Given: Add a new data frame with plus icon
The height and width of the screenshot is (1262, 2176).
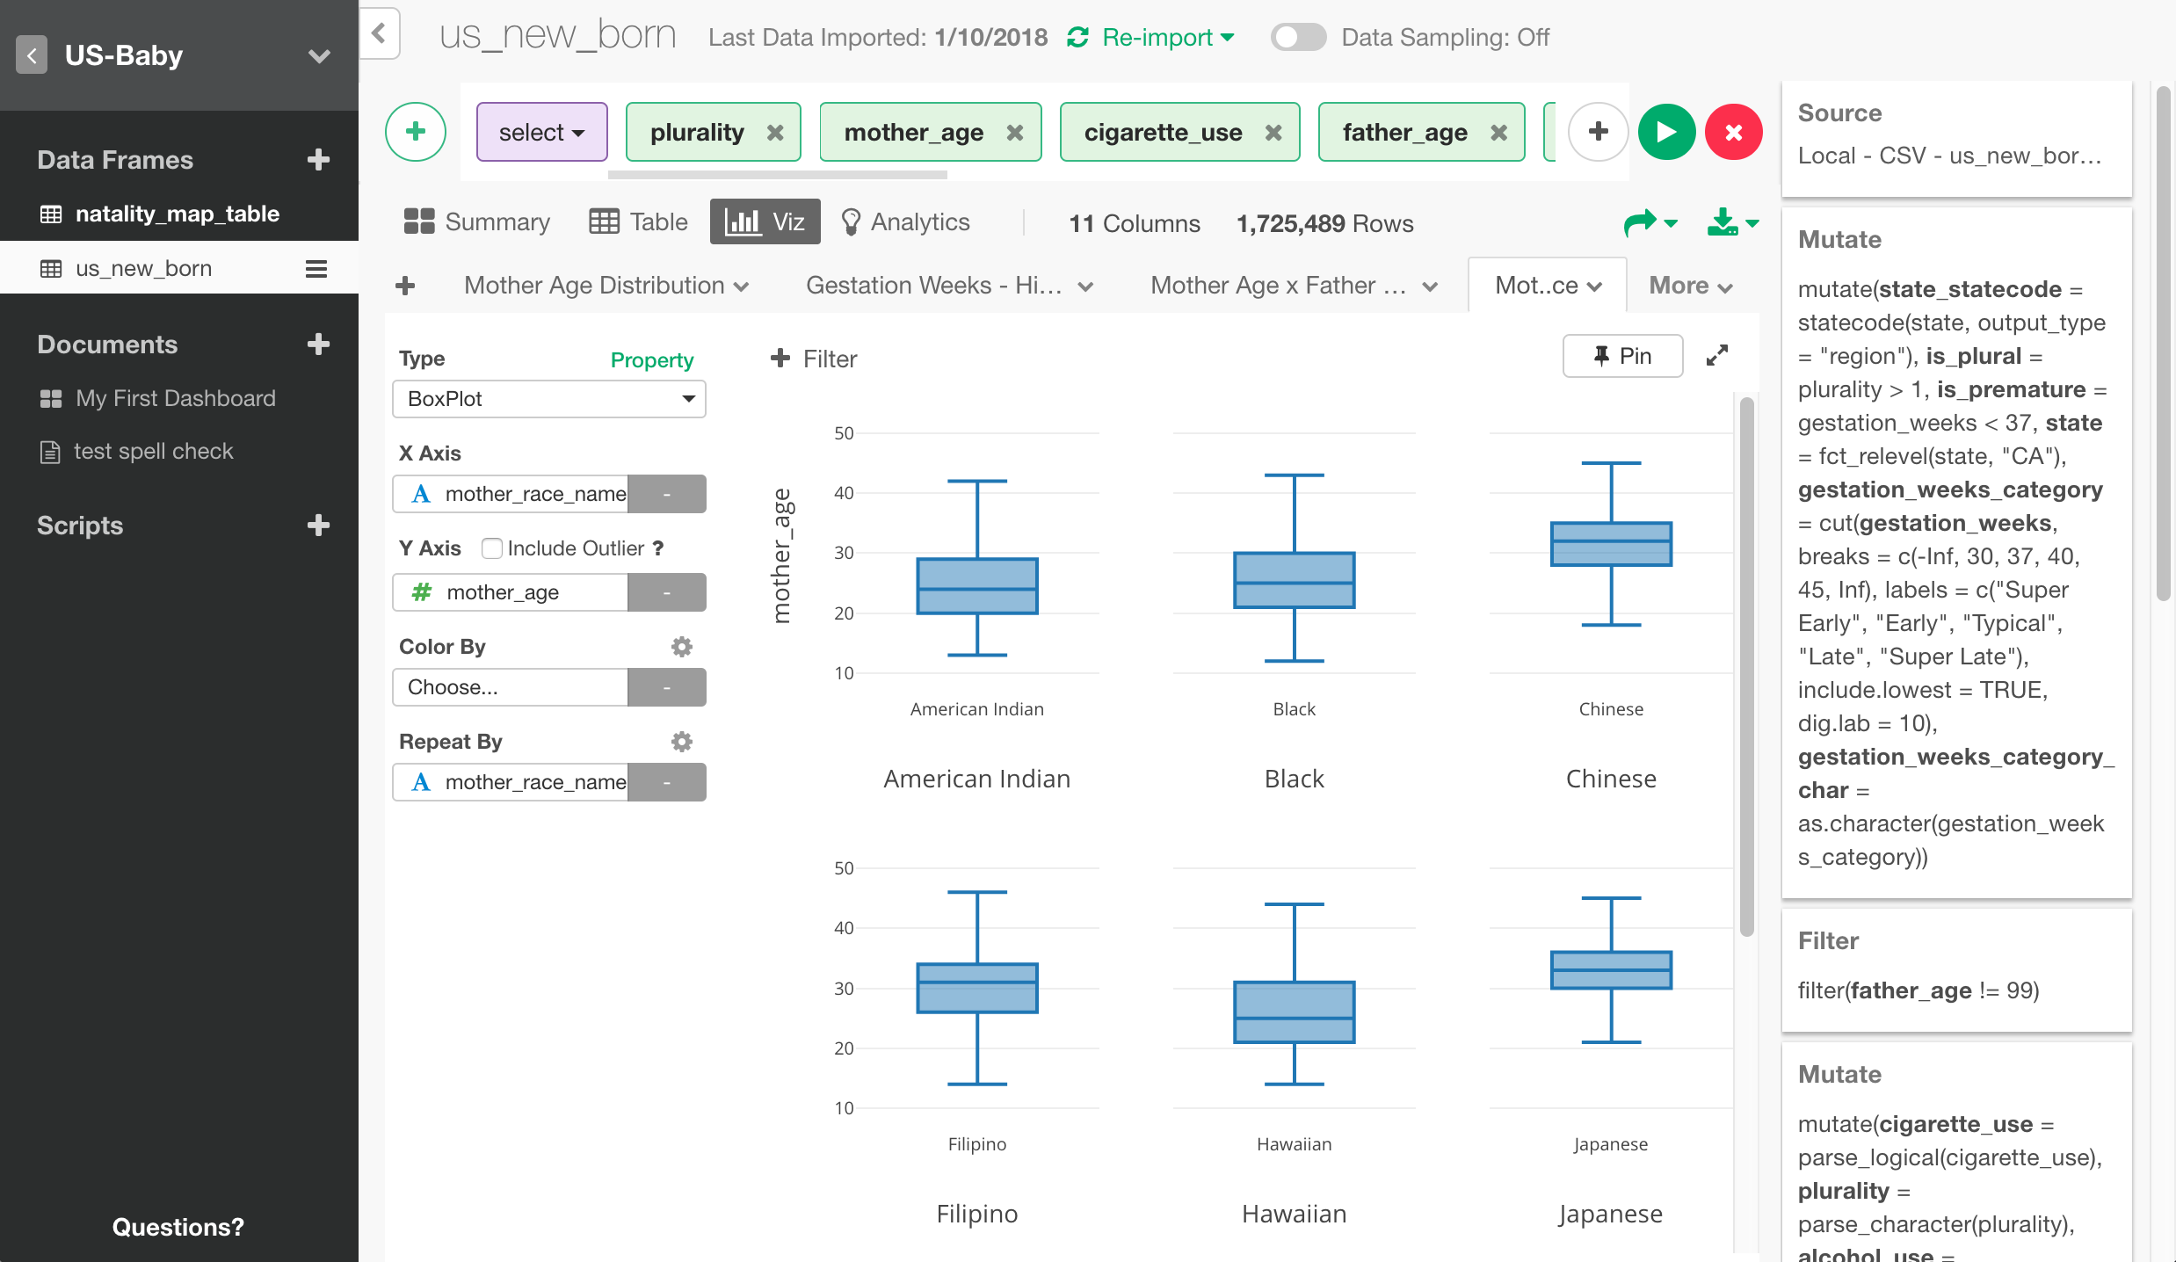Looking at the screenshot, I should click(318, 159).
